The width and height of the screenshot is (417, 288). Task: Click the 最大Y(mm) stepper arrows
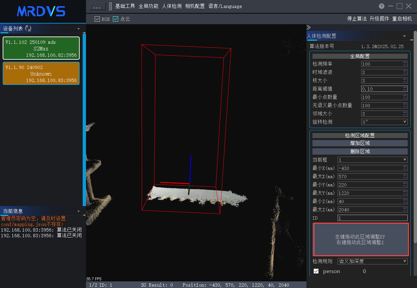(x=405, y=193)
